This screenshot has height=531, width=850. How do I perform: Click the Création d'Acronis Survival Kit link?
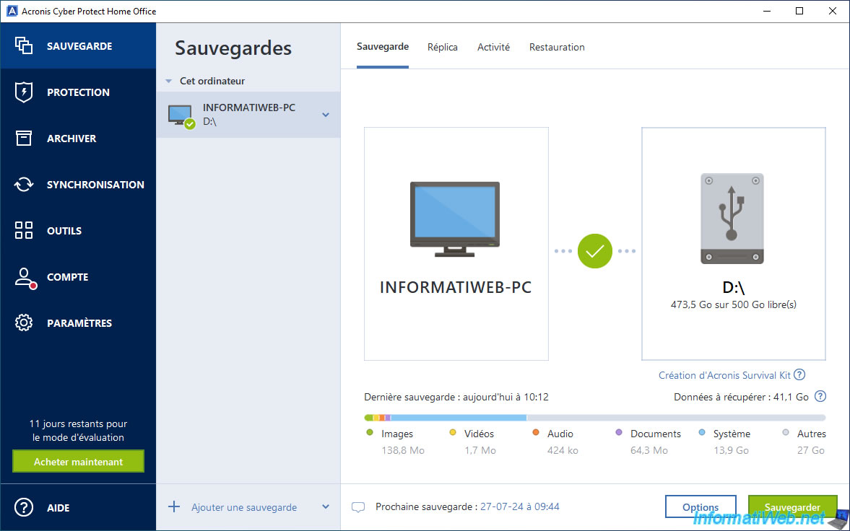click(x=724, y=375)
